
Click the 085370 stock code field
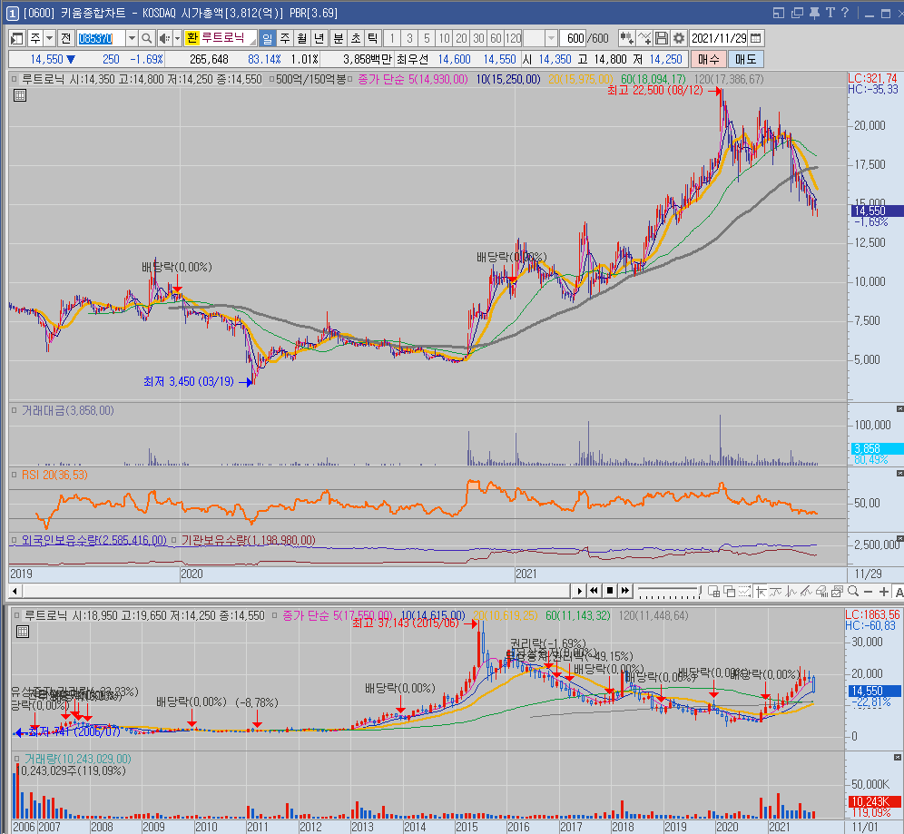pos(101,38)
